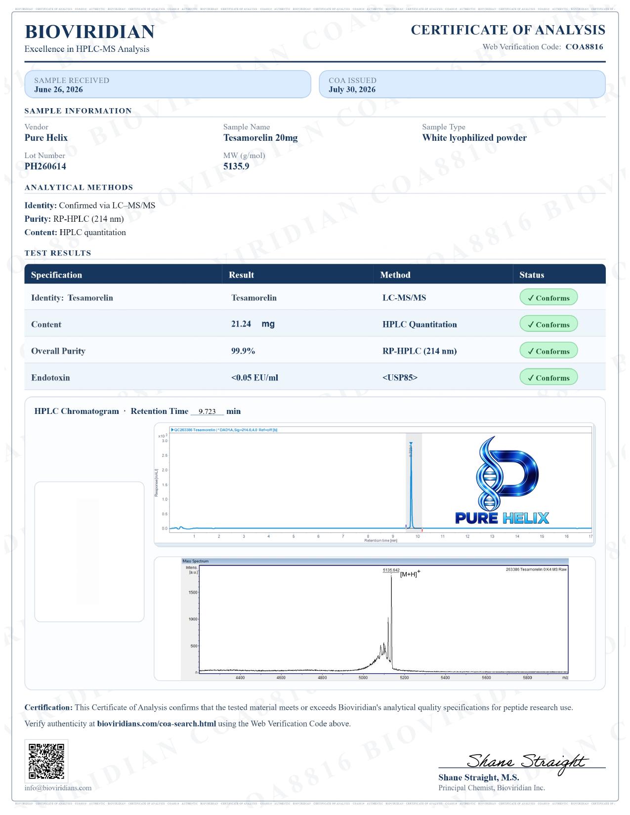
Task: Click the Conforms badge in the Content row
Action: point(548,325)
